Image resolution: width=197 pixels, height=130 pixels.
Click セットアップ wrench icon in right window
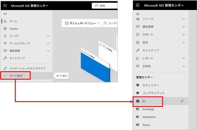click(x=138, y=50)
